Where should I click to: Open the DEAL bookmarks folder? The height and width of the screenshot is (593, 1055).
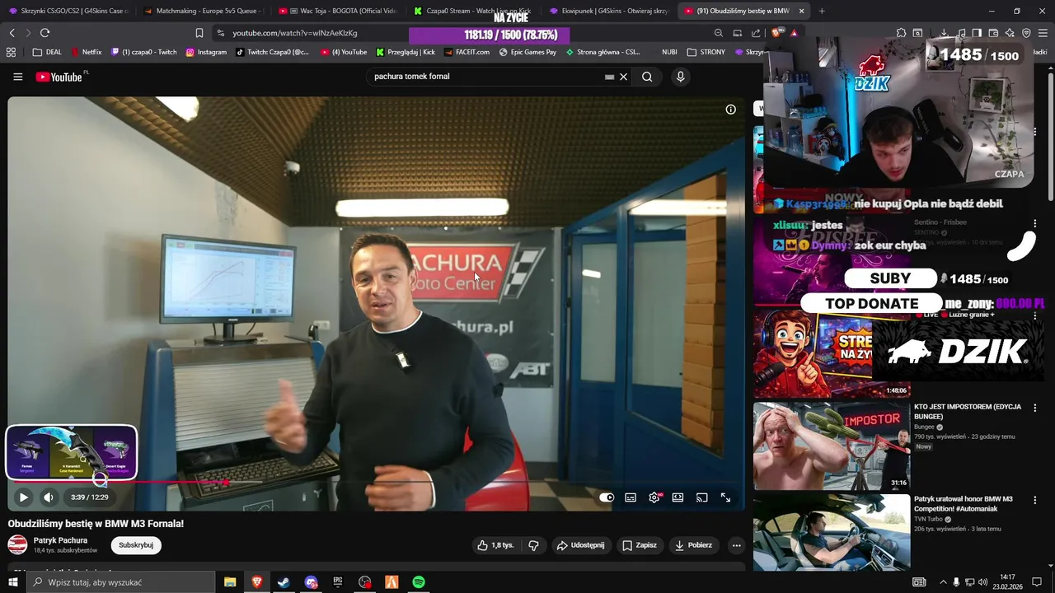click(47, 52)
